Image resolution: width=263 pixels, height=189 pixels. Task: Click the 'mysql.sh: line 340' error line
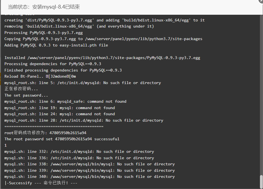(90, 177)
